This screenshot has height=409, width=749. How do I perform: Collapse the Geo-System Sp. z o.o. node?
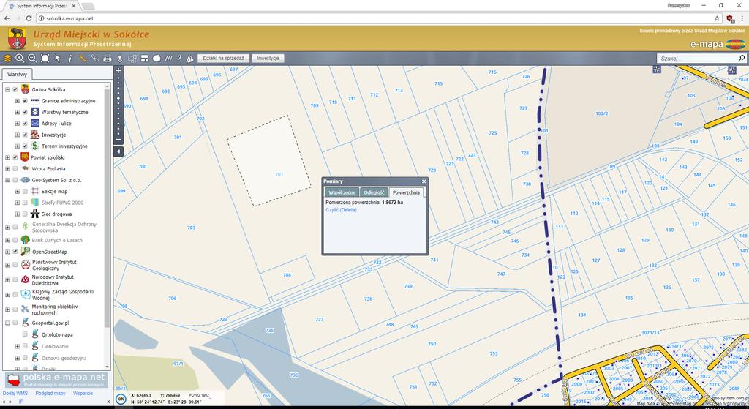(7, 180)
